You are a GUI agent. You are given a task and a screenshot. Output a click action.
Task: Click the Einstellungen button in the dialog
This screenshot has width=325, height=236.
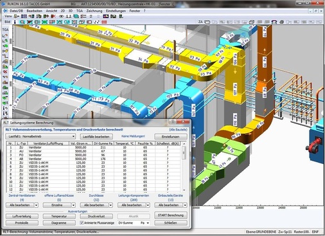pos(171,136)
